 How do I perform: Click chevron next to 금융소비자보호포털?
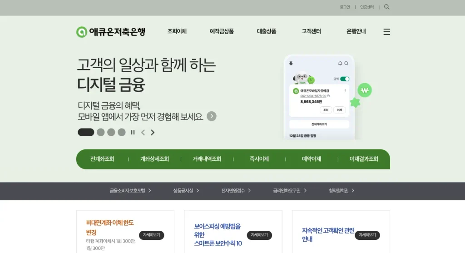pos(149,191)
